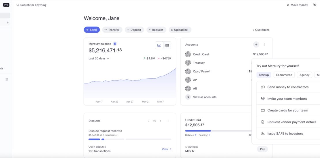Open Disputes card more options menu

pos(168,121)
